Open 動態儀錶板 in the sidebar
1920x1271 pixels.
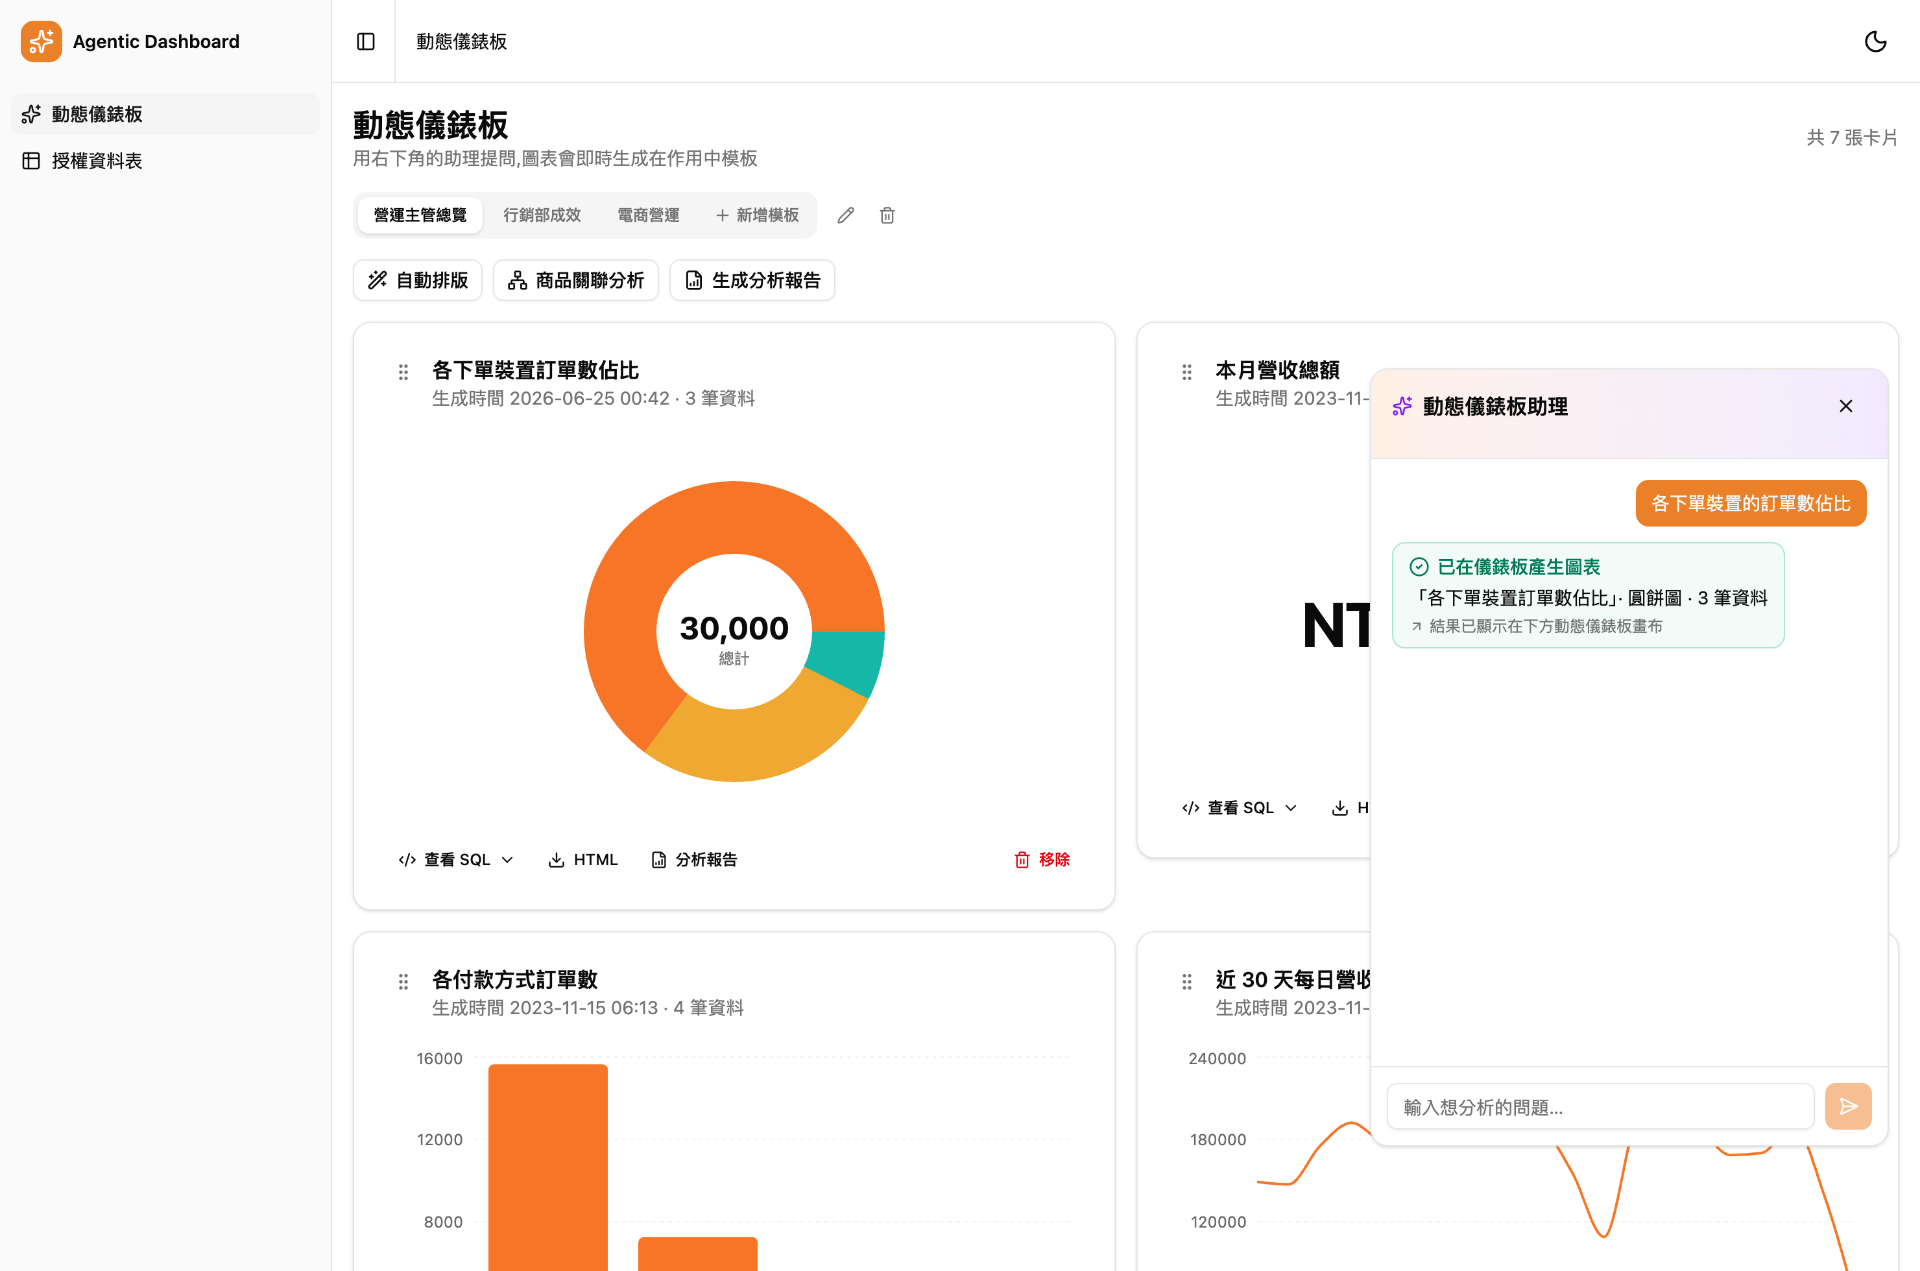tap(165, 114)
